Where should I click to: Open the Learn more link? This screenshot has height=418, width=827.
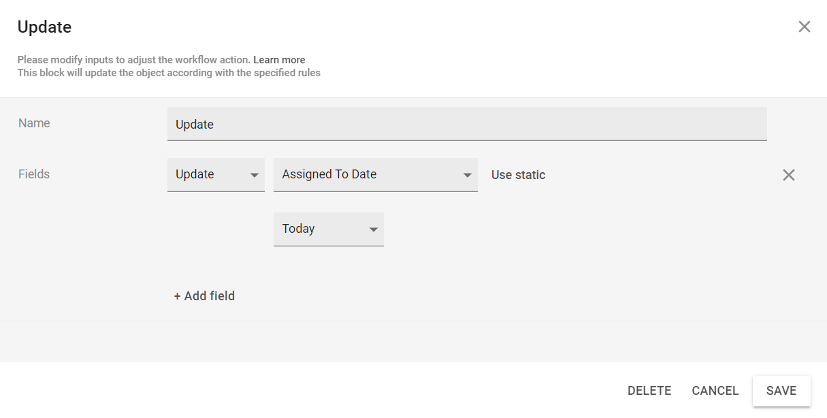click(x=279, y=60)
